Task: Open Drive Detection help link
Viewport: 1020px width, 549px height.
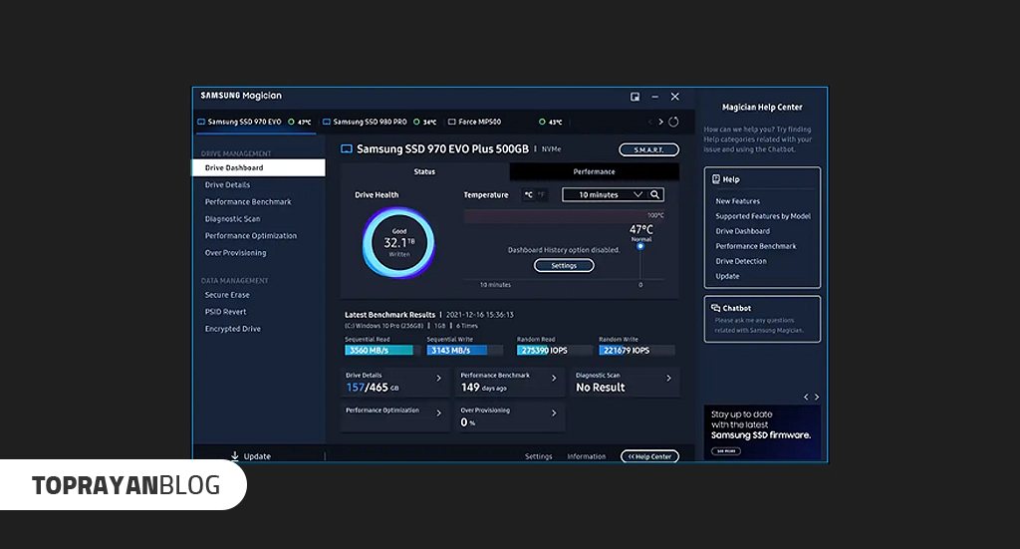Action: click(x=741, y=261)
